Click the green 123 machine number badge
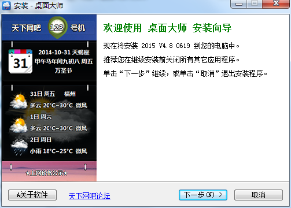Image resolution: width=291 pixels, height=208 pixels. [x=57, y=28]
